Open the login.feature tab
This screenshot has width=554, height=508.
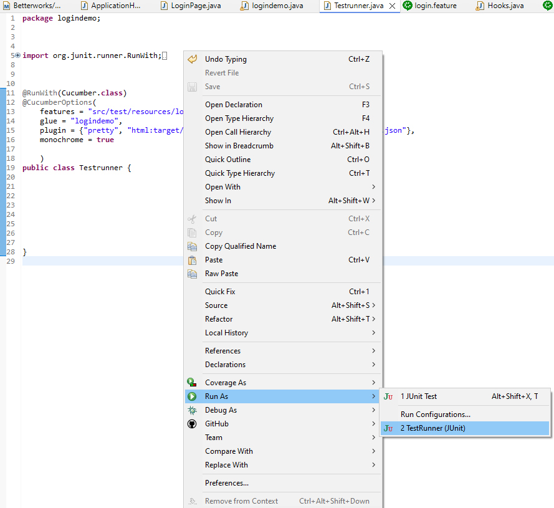point(430,6)
